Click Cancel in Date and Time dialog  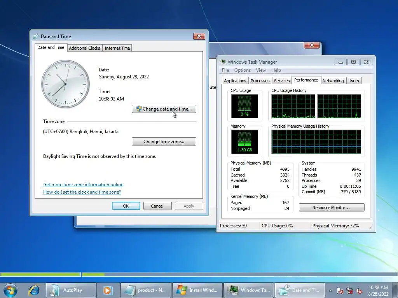[x=157, y=206]
